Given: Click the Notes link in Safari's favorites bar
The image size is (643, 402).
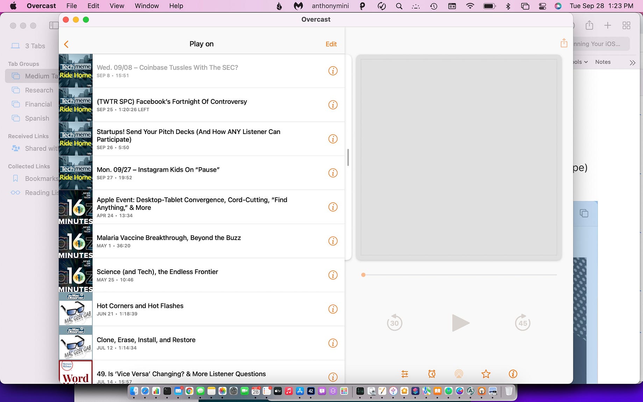Looking at the screenshot, I should pyautogui.click(x=603, y=62).
